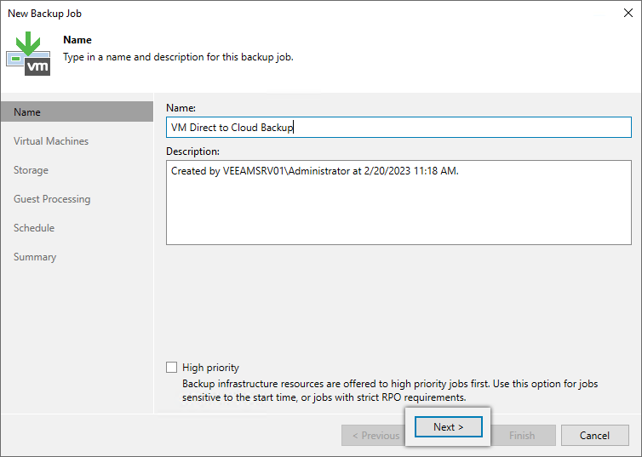
Task: Close the New Backup Job dialog
Action: click(x=628, y=13)
